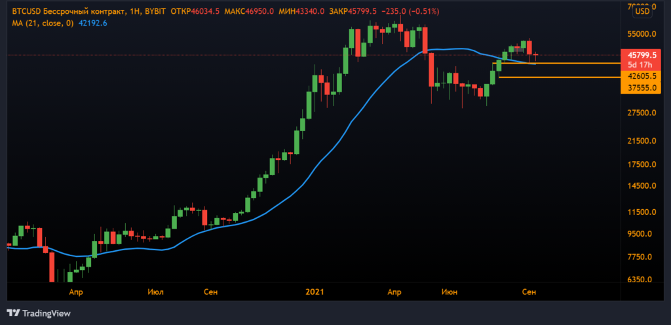Click the orange 37555.0 price label
This screenshot has height=325, width=671.
642,88
